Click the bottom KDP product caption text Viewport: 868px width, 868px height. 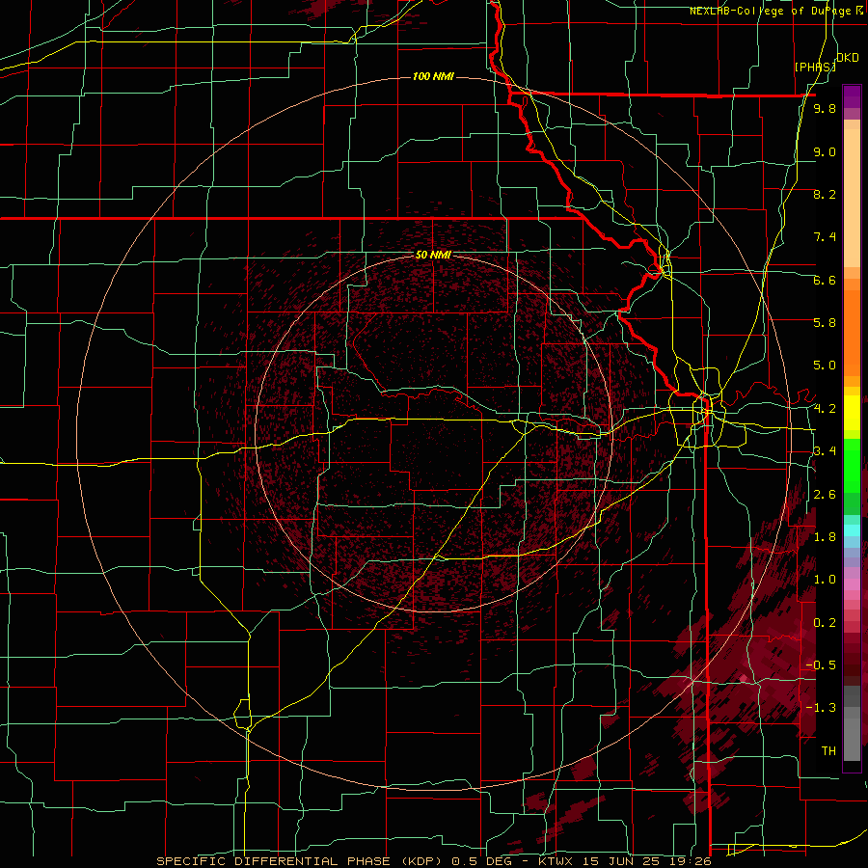[433, 861]
